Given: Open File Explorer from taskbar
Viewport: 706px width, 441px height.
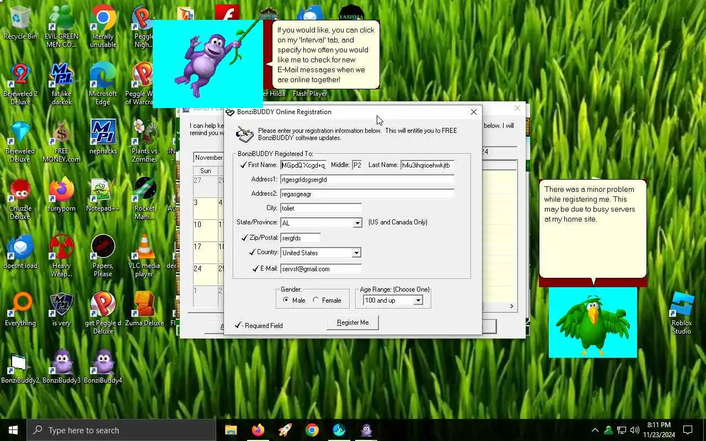Looking at the screenshot, I should click(231, 430).
